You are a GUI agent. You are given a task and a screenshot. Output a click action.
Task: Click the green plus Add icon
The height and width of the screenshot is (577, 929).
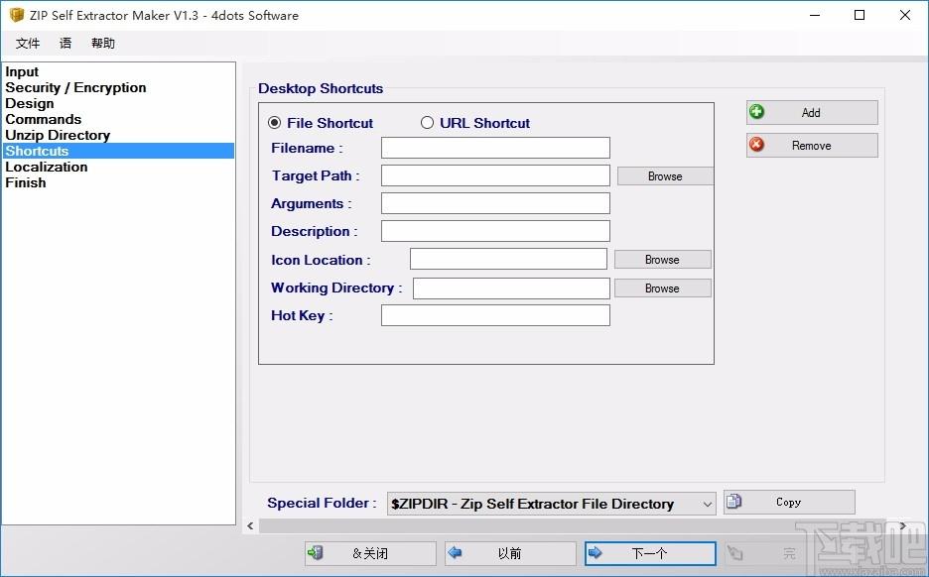(x=756, y=112)
